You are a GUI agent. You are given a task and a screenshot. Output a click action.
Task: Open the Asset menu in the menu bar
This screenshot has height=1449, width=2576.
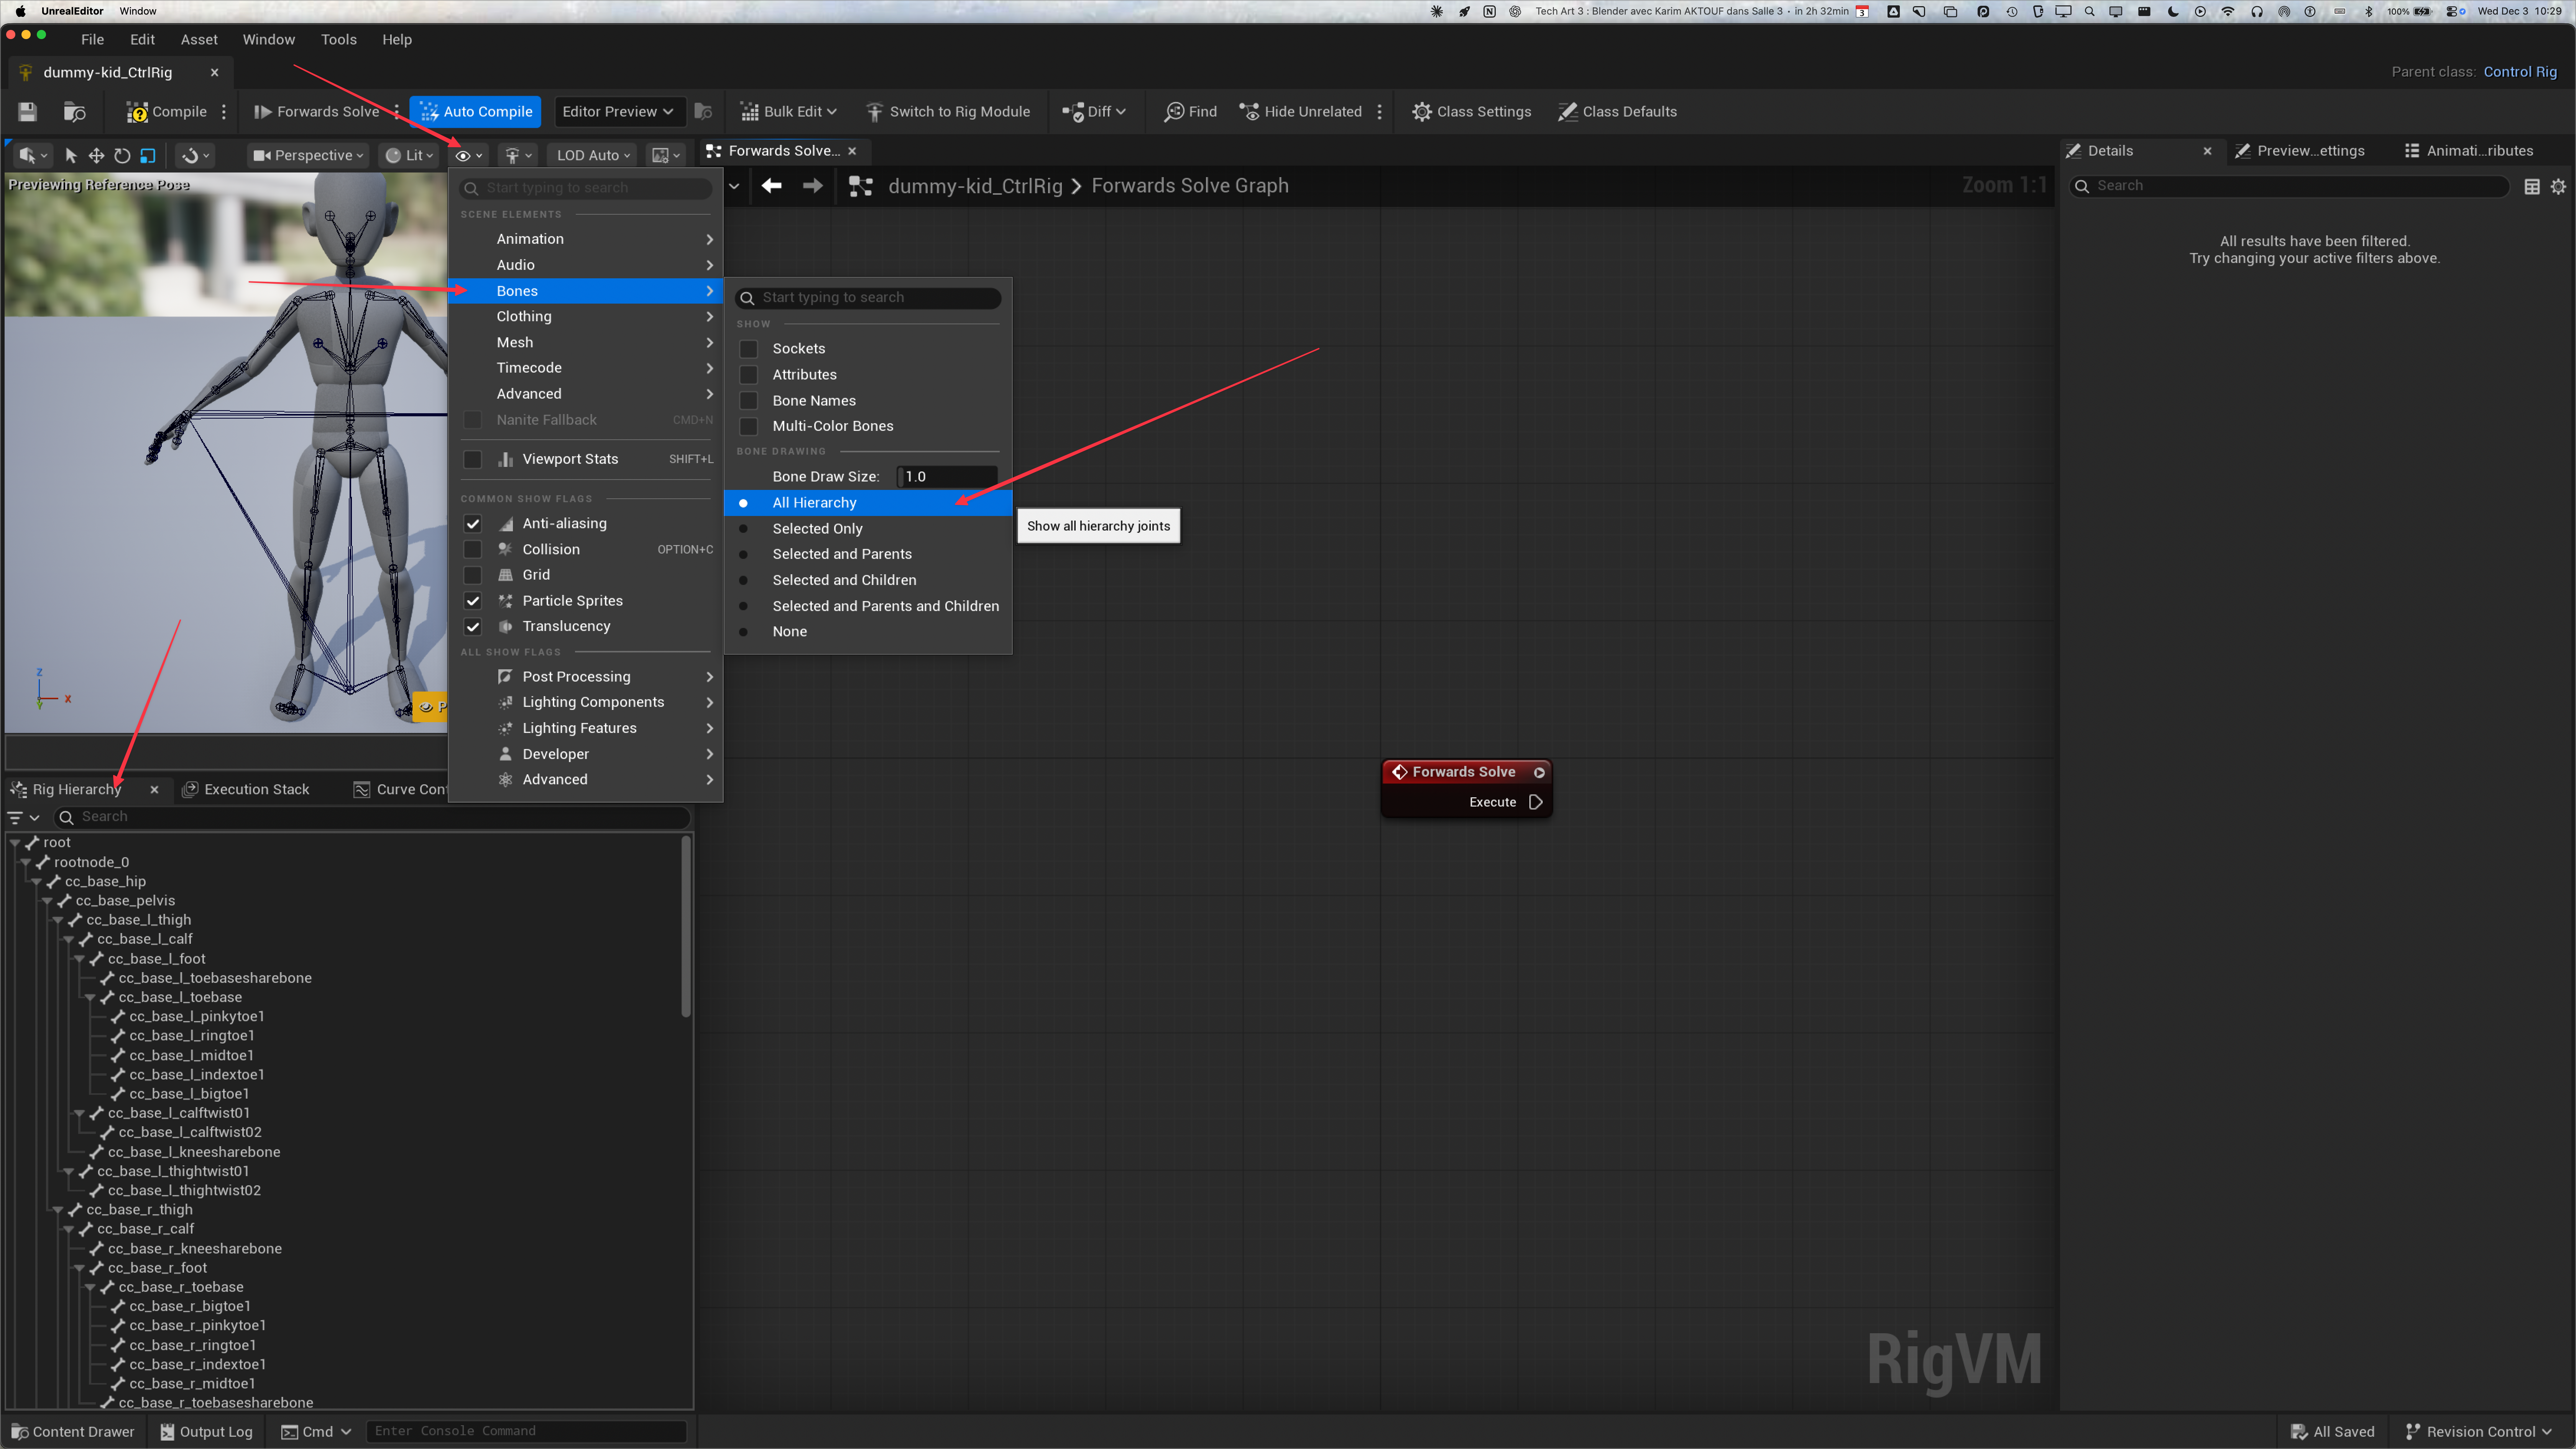pos(199,40)
